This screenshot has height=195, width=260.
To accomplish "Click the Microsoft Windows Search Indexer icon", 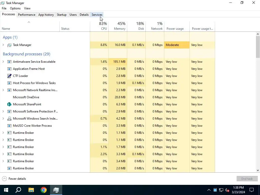I will (x=9, y=119).
